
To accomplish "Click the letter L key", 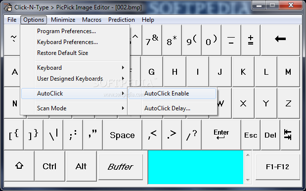I will click(x=266, y=72).
